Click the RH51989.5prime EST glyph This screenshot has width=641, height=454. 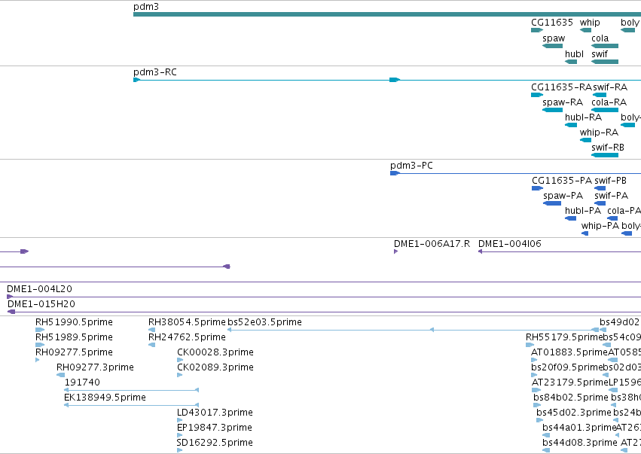40,345
